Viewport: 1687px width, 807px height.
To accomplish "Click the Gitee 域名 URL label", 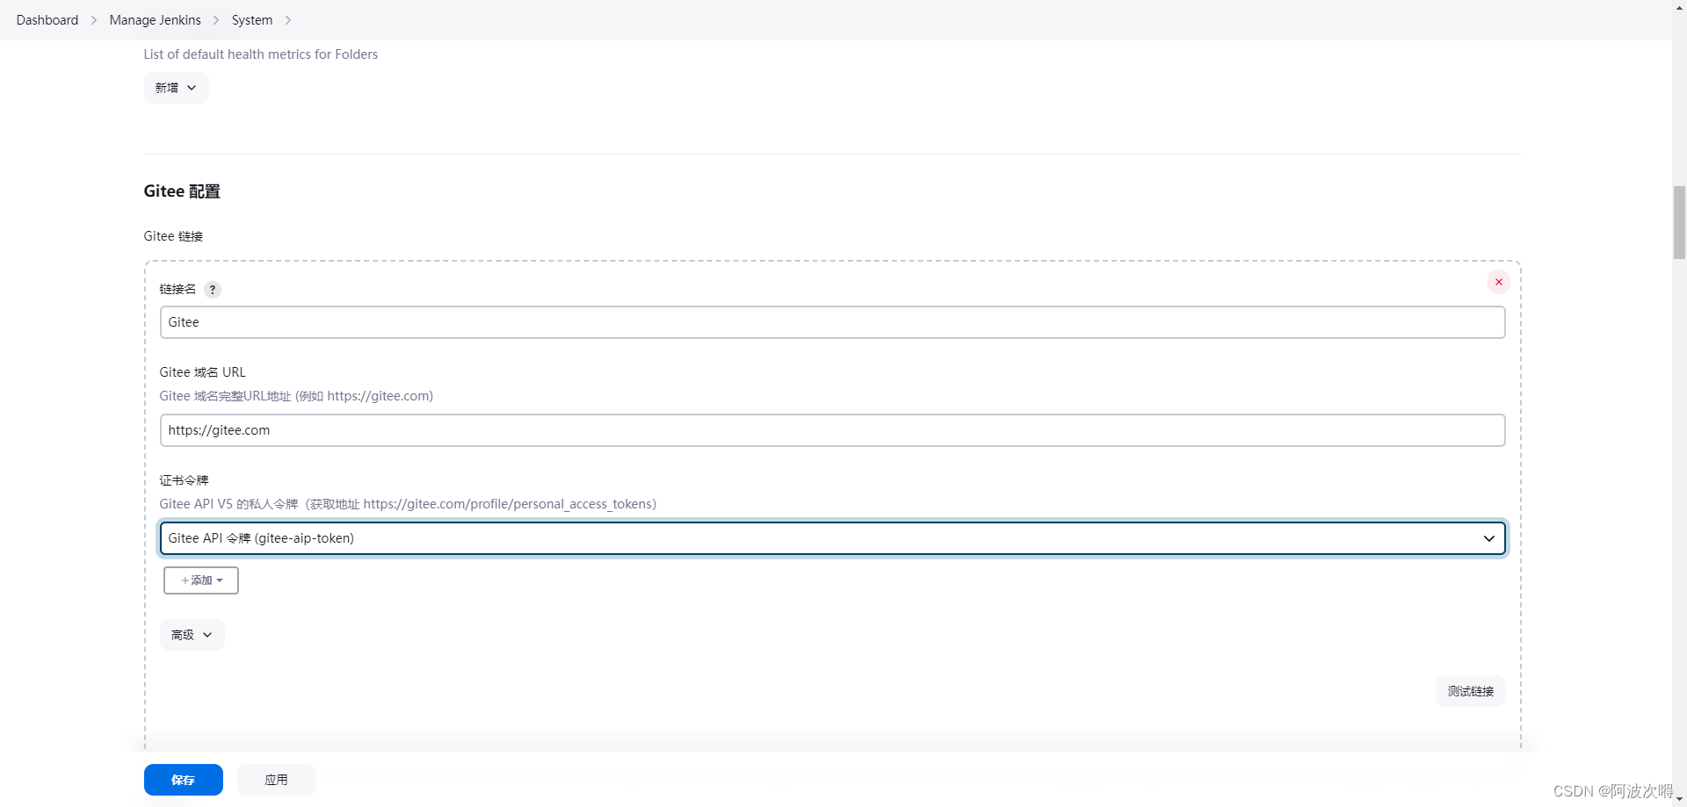I will point(202,372).
